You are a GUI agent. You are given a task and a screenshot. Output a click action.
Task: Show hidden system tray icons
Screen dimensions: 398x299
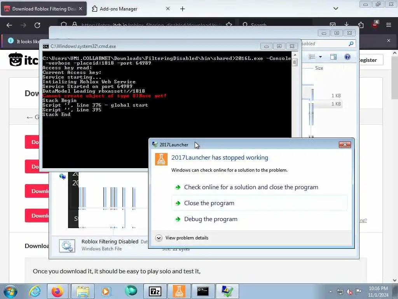[330, 292]
